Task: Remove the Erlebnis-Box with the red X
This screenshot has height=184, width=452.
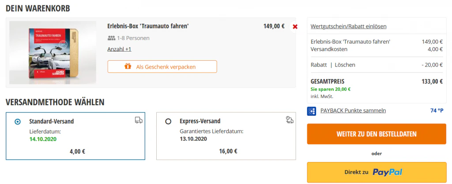Action: 295,27
